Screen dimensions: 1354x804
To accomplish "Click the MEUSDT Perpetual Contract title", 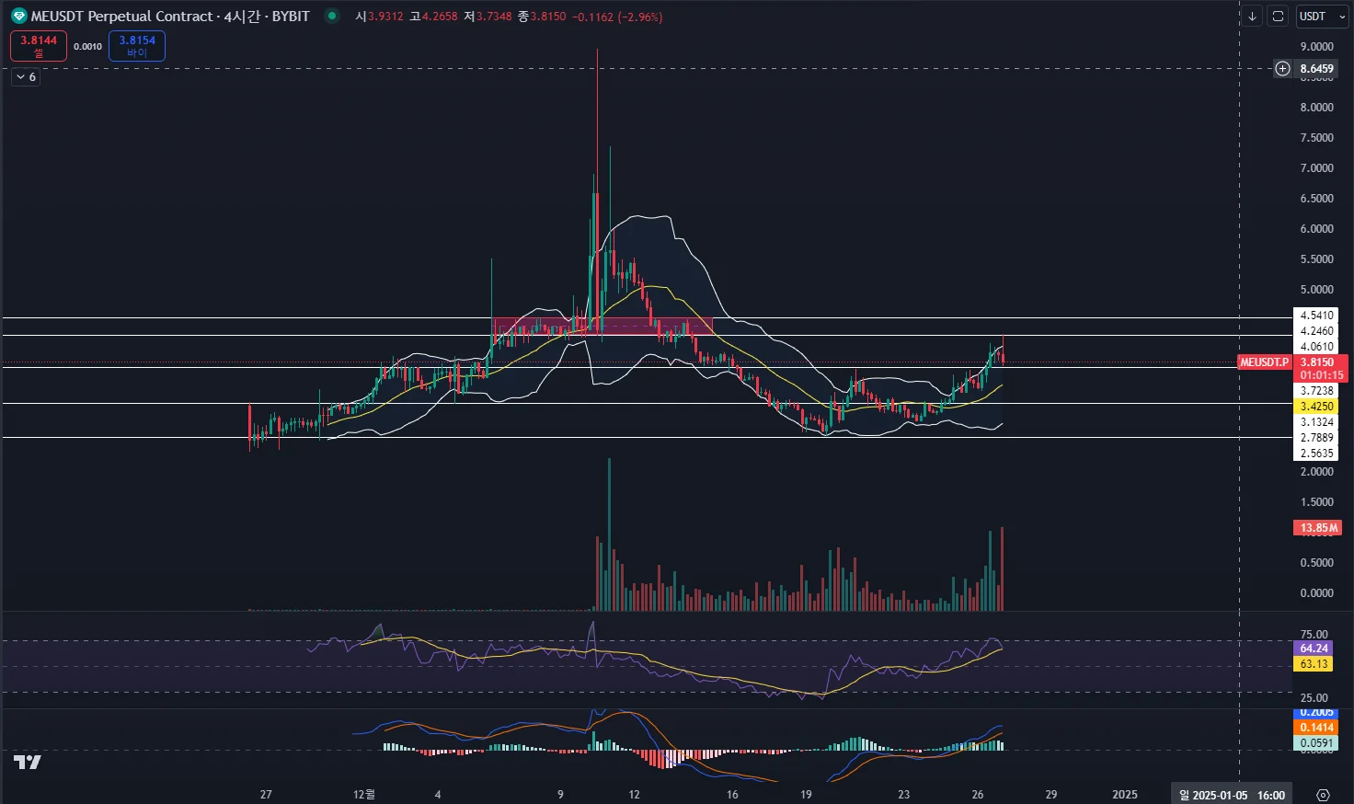I will pyautogui.click(x=122, y=17).
